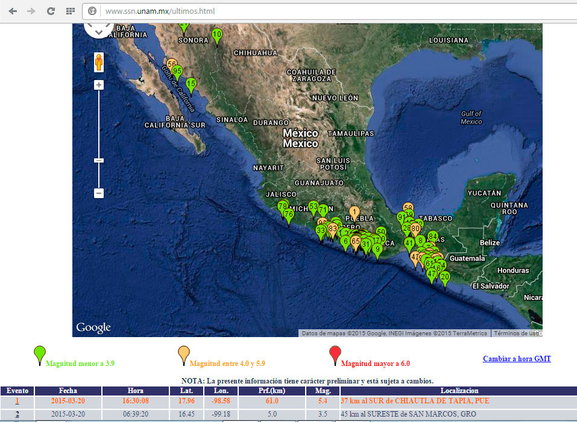Select earthquake marker 78 near Jalisco coast
577x422 pixels.
tap(283, 206)
